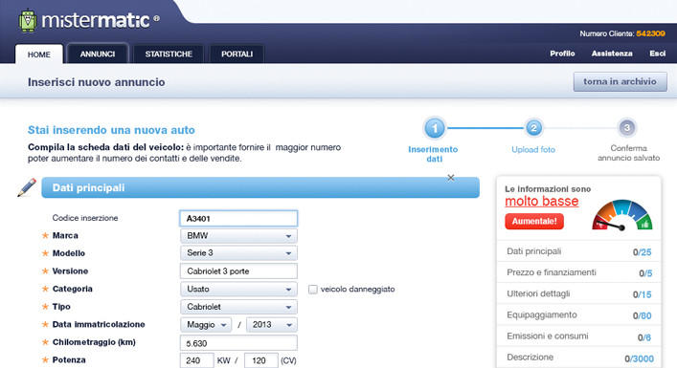Click the customer number 542309
Viewport: 677px width, 368px height.
pyautogui.click(x=650, y=33)
